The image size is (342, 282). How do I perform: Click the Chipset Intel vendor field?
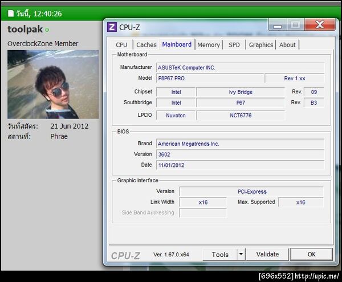click(176, 92)
